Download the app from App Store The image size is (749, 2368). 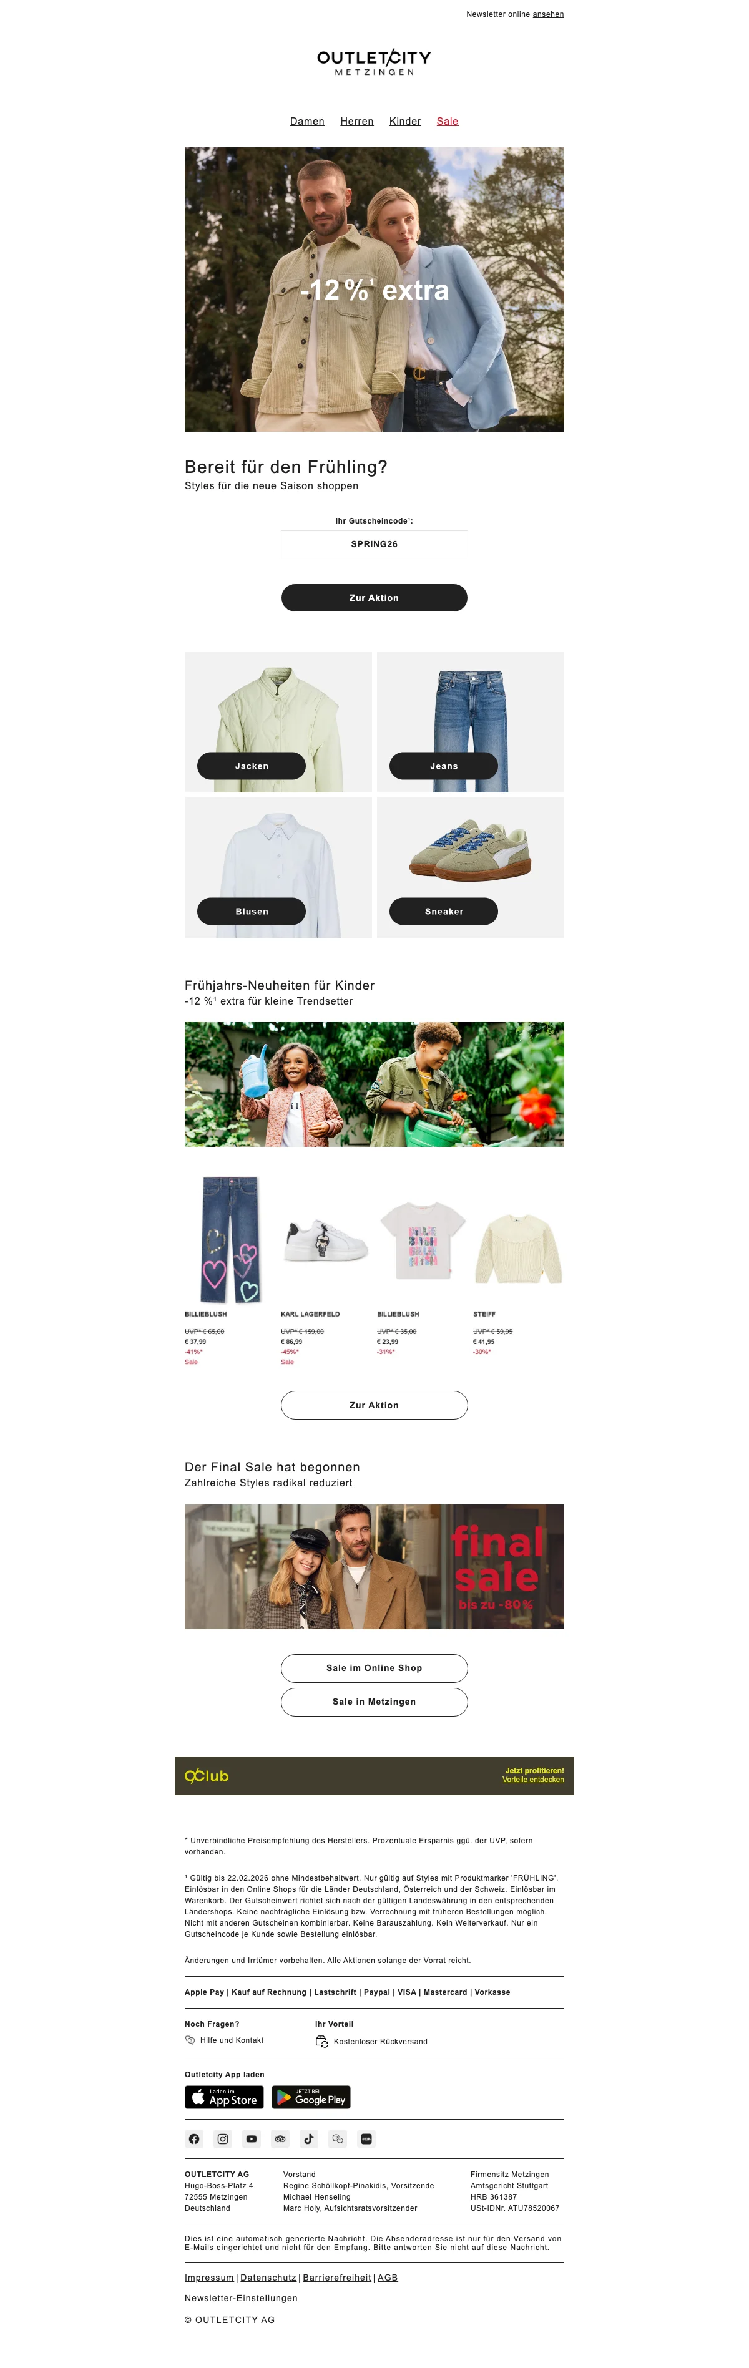224,2097
